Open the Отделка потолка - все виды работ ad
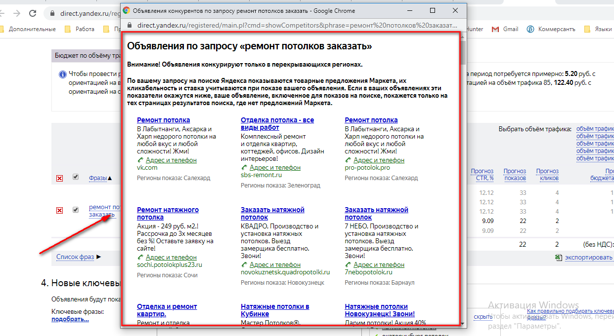 click(277, 123)
